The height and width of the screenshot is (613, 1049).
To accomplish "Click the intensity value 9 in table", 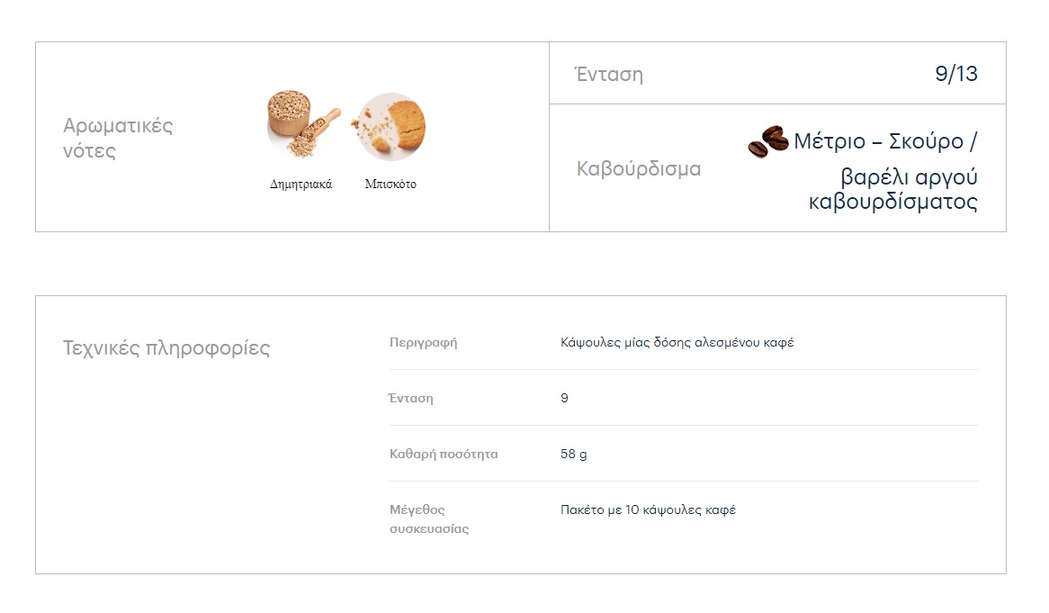I will pyautogui.click(x=564, y=399).
